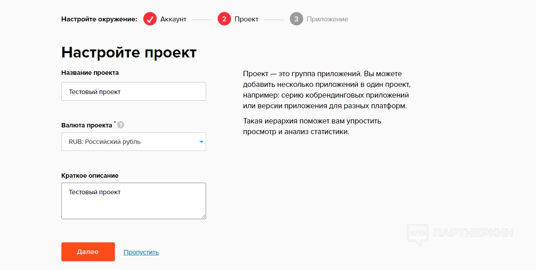
Task: Click the Пропустить link
Action: (x=141, y=252)
